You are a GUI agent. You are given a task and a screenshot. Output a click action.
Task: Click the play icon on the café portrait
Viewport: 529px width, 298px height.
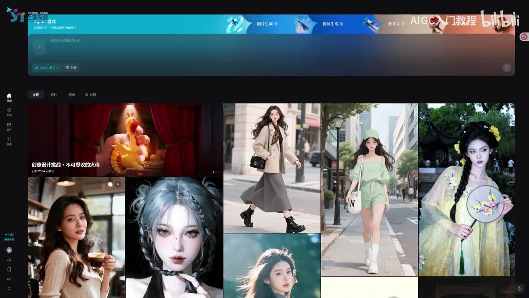pos(118,184)
